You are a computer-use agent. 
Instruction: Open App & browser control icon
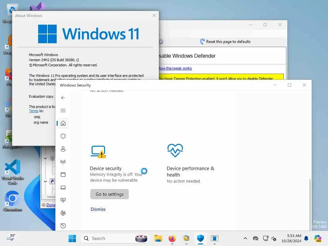pyautogui.click(x=63, y=175)
